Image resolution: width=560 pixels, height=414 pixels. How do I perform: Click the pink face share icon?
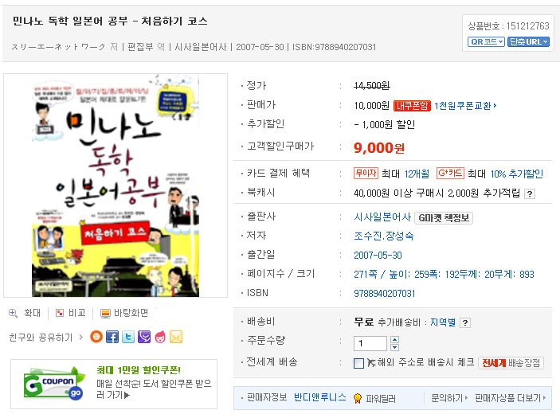point(160,337)
